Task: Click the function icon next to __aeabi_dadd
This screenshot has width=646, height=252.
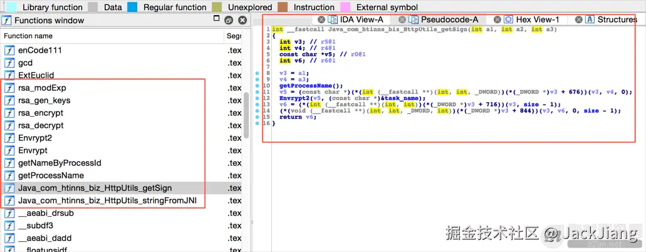Action: pyautogui.click(x=9, y=238)
